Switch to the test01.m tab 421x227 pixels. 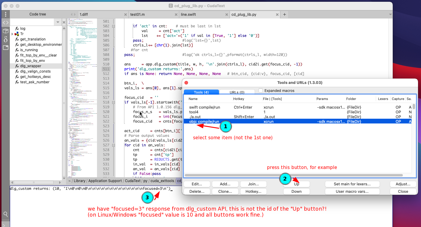tap(154, 14)
